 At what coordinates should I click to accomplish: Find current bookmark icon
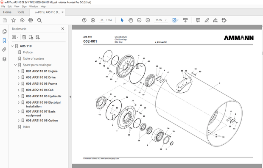click(x=38, y=37)
